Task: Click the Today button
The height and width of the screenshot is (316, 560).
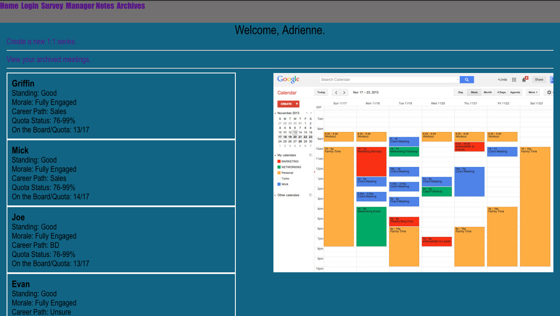Action: pyautogui.click(x=322, y=92)
